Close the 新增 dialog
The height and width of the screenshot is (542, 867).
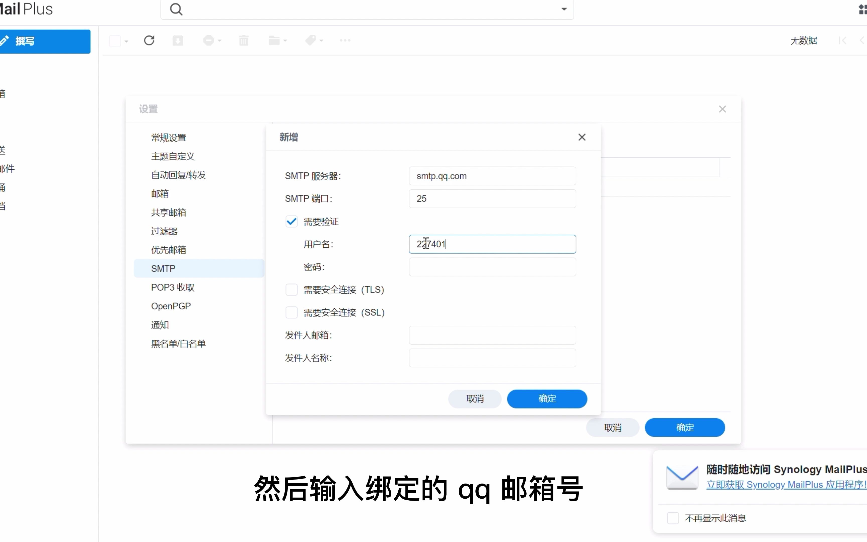click(582, 137)
